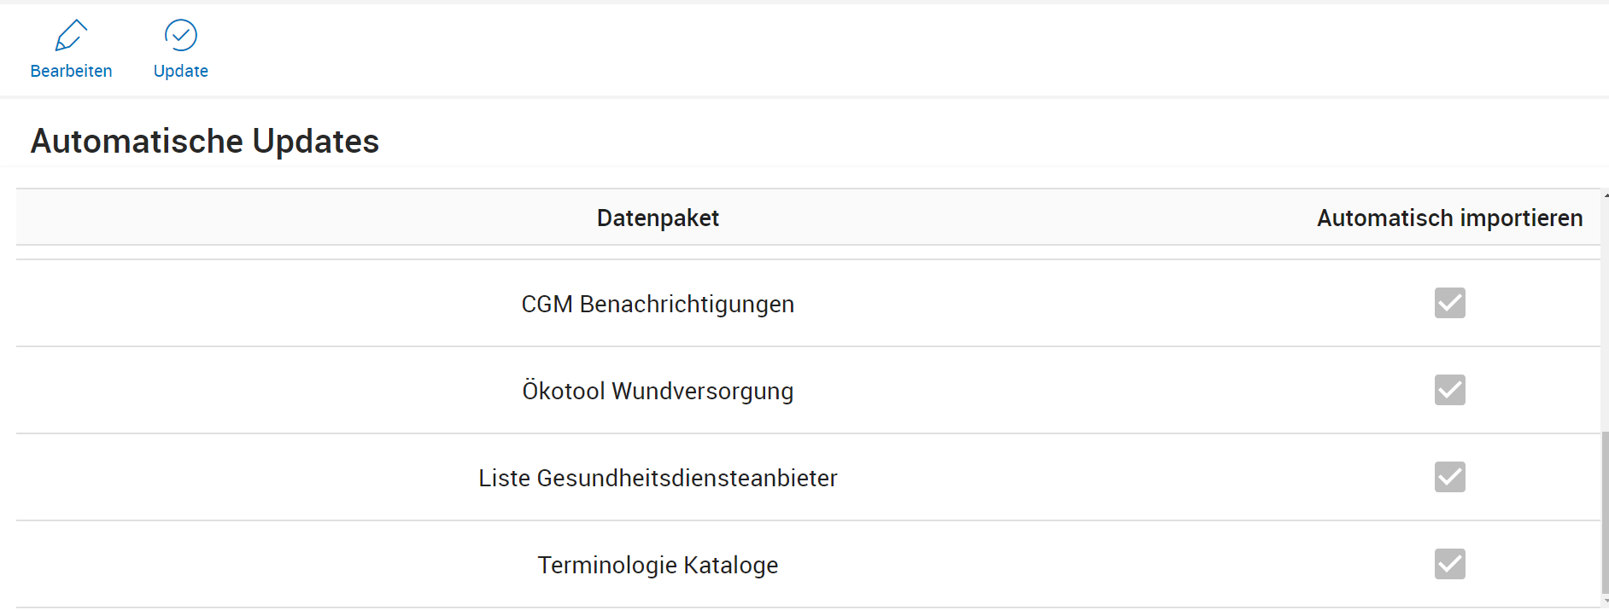1609x610 pixels.
Task: Pick the Terminologie Kataloge row name
Action: pyautogui.click(x=658, y=566)
